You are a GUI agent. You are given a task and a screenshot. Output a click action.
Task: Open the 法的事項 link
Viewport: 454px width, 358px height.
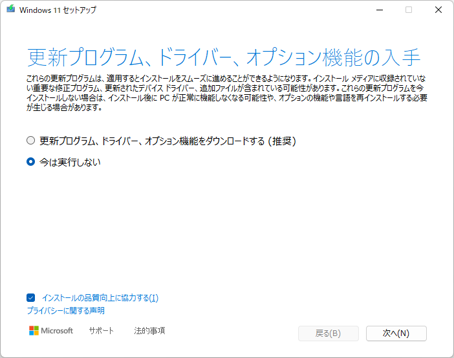coord(149,330)
